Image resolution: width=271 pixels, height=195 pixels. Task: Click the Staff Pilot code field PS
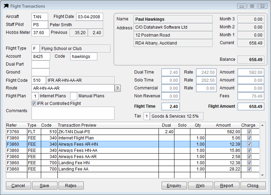point(40,25)
